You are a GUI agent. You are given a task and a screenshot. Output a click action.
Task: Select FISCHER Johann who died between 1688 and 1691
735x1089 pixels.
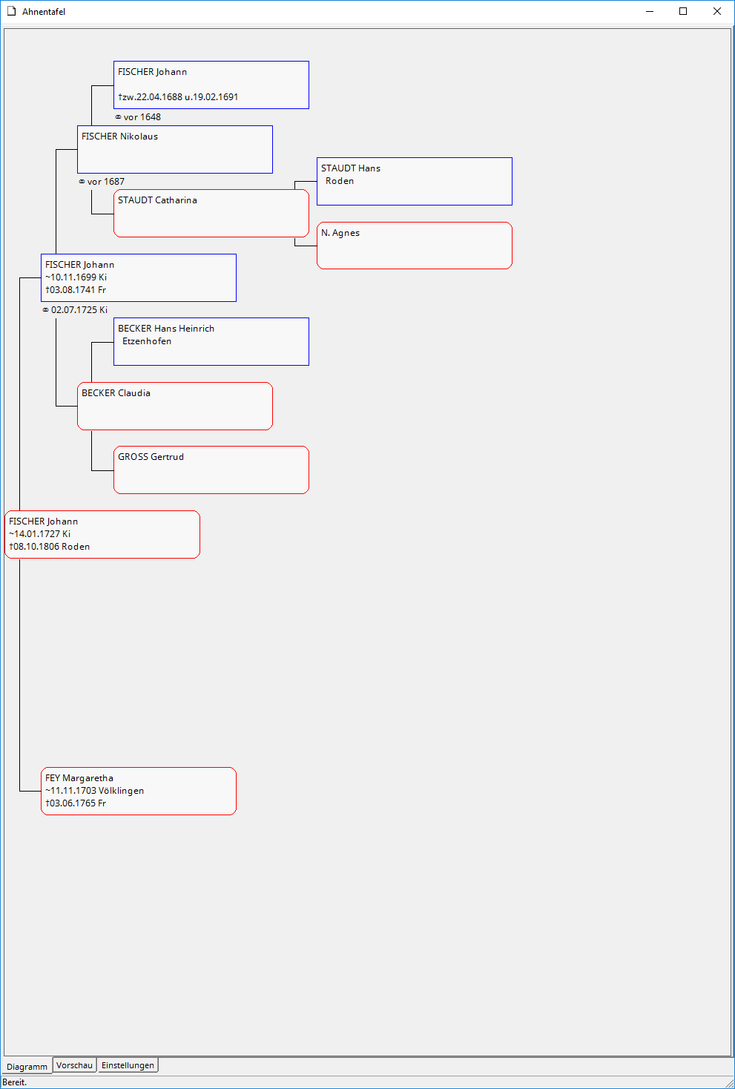211,85
